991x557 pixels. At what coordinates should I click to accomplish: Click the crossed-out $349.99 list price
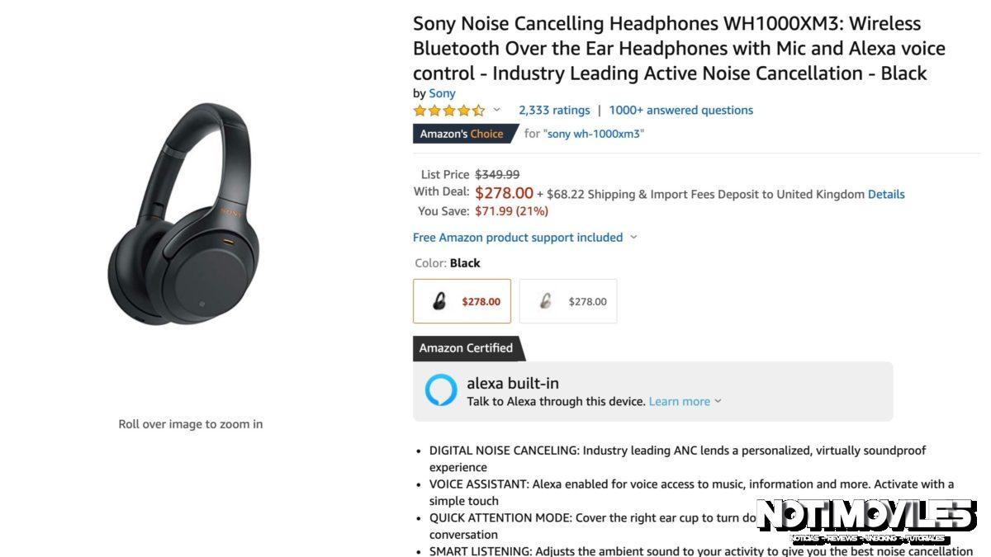[x=495, y=174]
